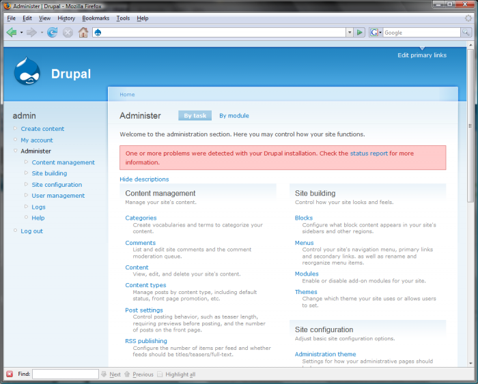Open the Administration theme link
This screenshot has width=478, height=384.
(325, 354)
